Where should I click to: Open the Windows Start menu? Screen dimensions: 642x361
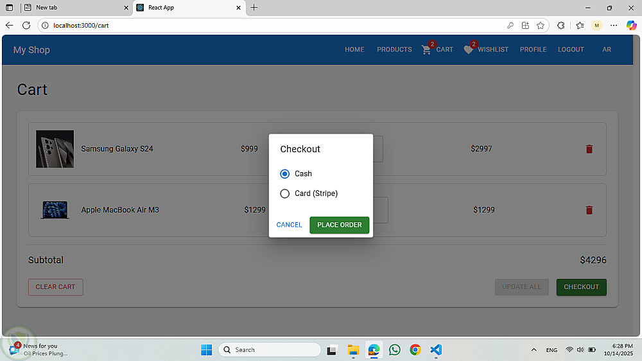click(x=206, y=350)
